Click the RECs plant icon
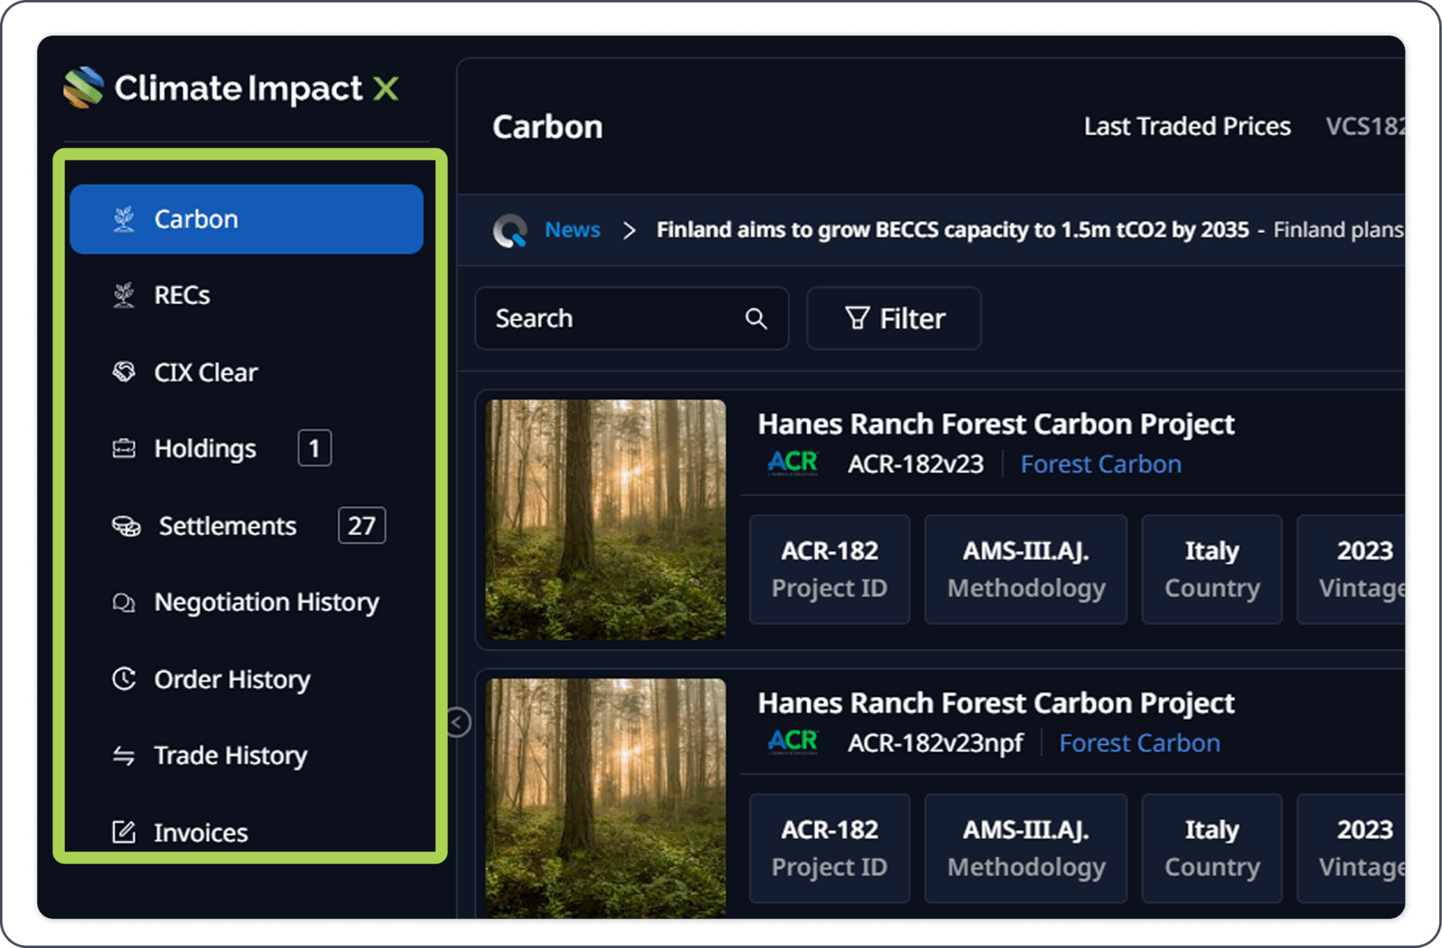 (x=124, y=295)
